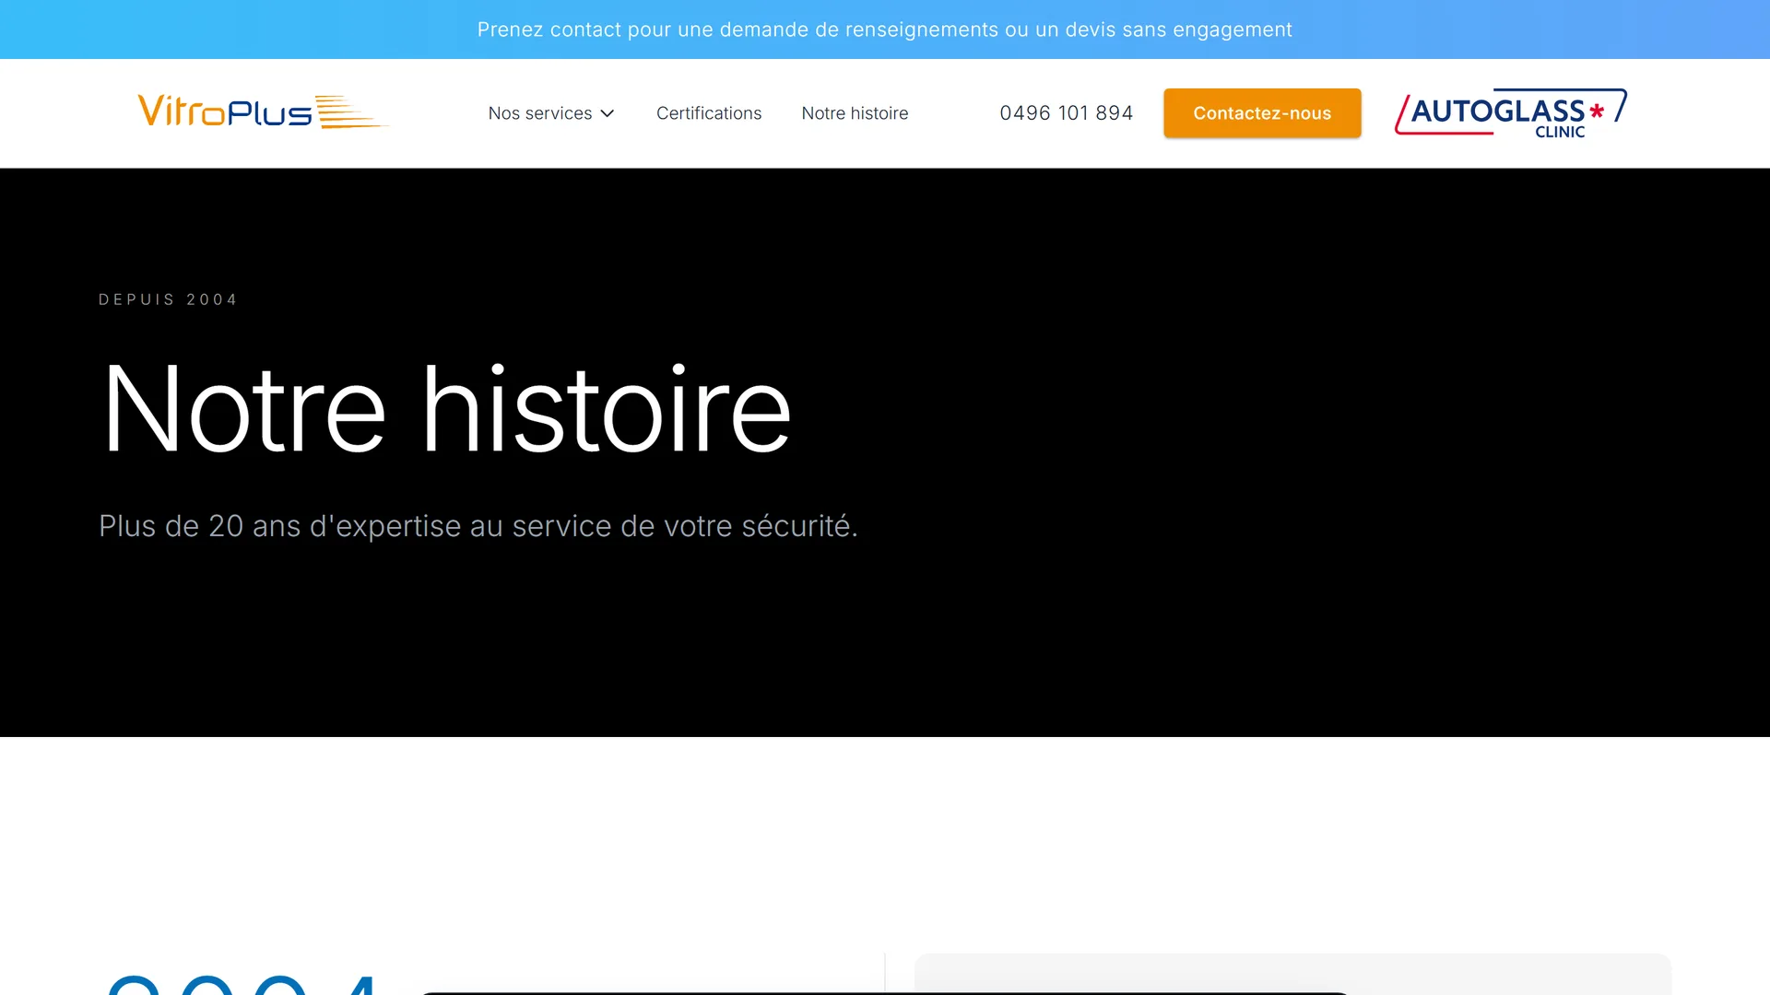Click the 'Plus de 20 ans d'expertise' subtitle

(478, 526)
